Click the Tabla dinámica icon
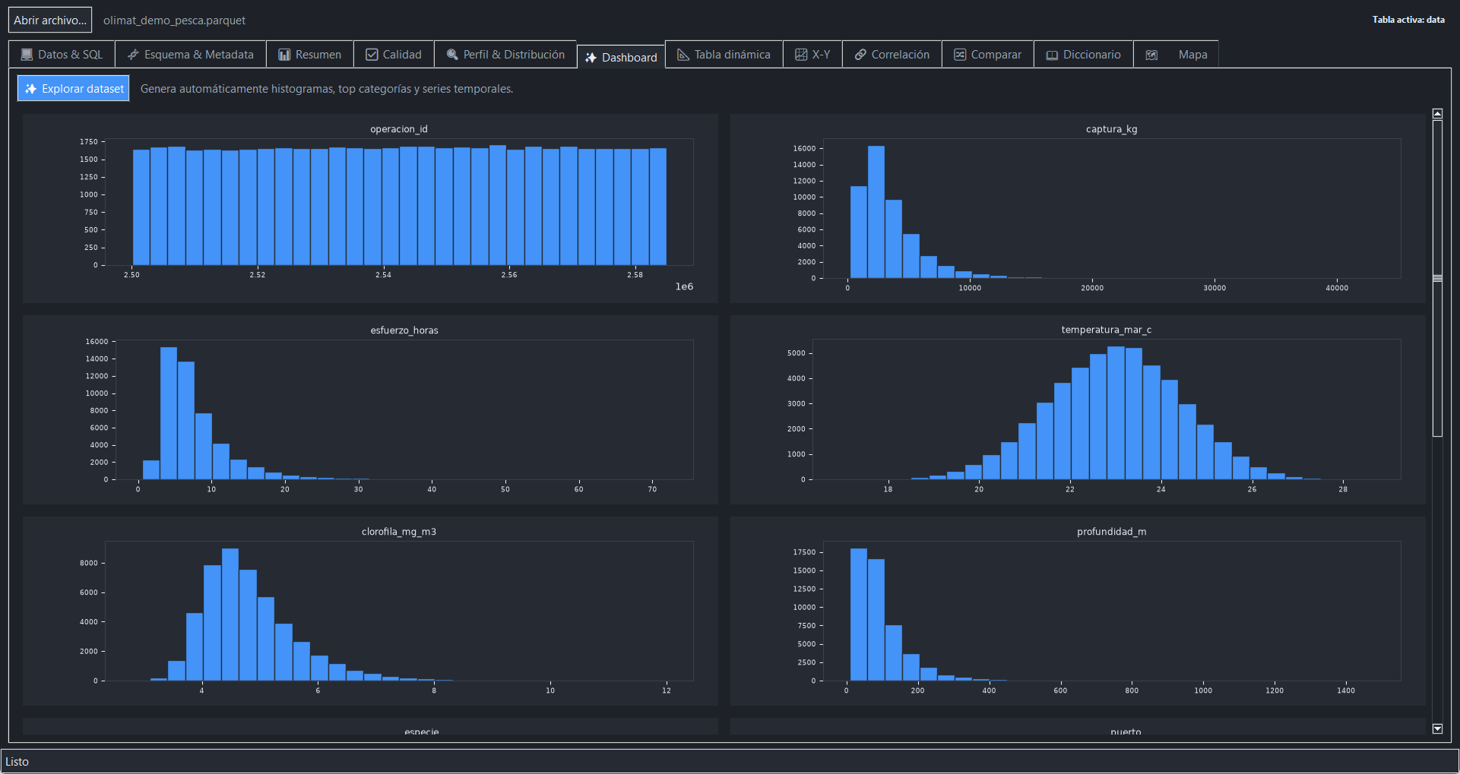Viewport: 1460px width, 774px height. (x=683, y=55)
